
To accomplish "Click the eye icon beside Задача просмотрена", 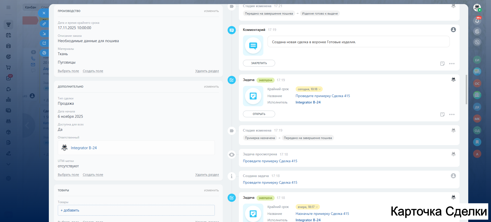I will [231, 155].
